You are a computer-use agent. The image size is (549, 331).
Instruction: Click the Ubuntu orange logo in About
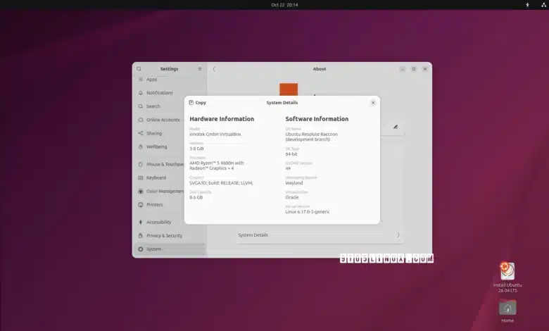click(289, 89)
